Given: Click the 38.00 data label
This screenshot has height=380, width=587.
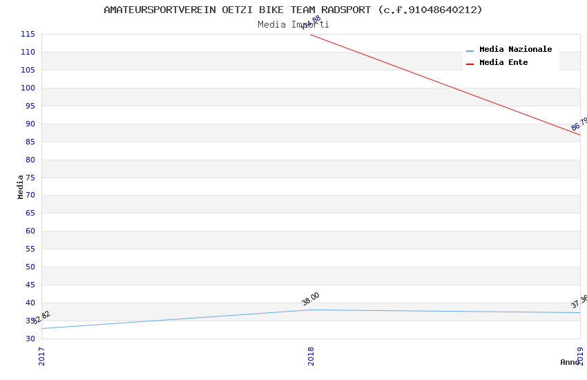Looking at the screenshot, I should click(311, 298).
